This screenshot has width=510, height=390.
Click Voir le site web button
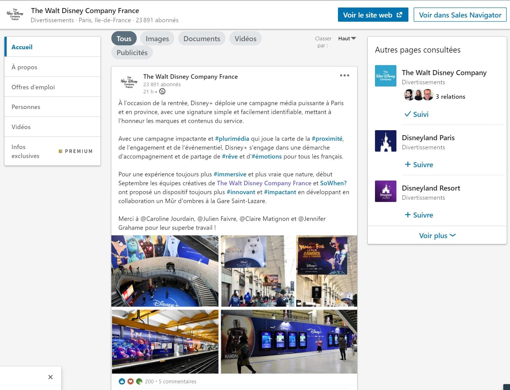(373, 15)
